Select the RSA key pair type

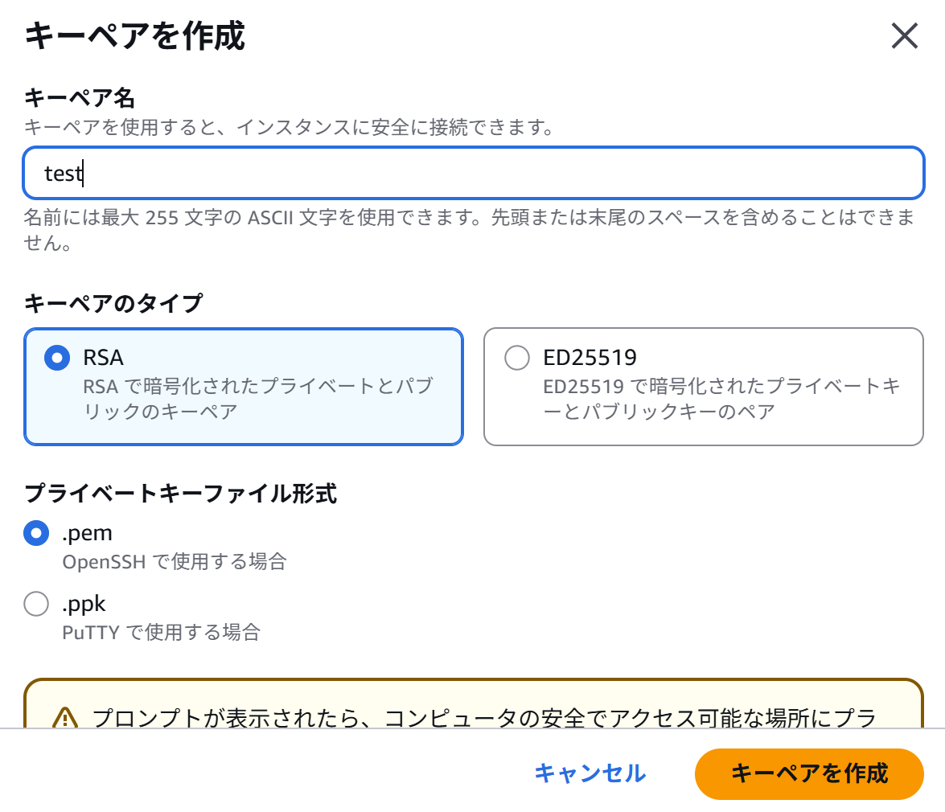(56, 357)
